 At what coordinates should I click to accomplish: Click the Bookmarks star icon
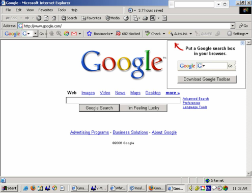[89, 34]
